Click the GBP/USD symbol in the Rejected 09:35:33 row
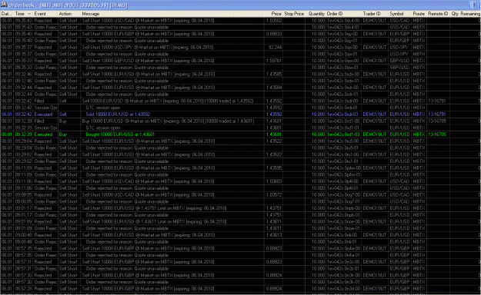 coord(399,61)
